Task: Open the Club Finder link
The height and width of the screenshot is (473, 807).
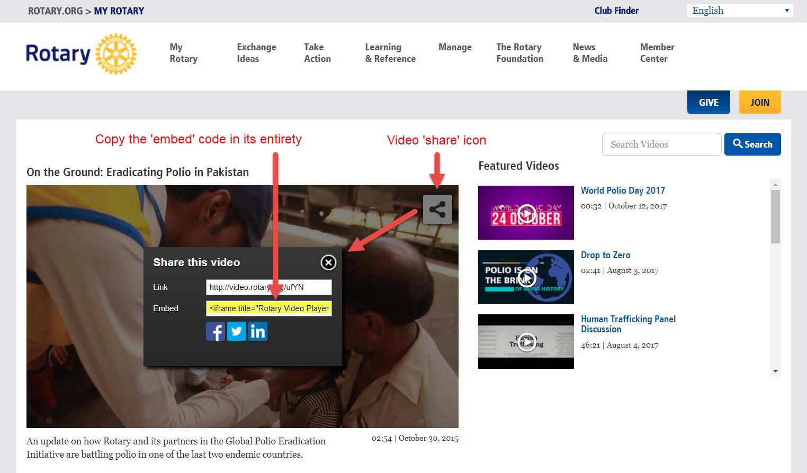Action: [x=616, y=11]
